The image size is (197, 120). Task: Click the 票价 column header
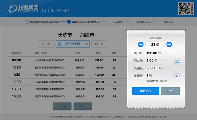(98, 53)
